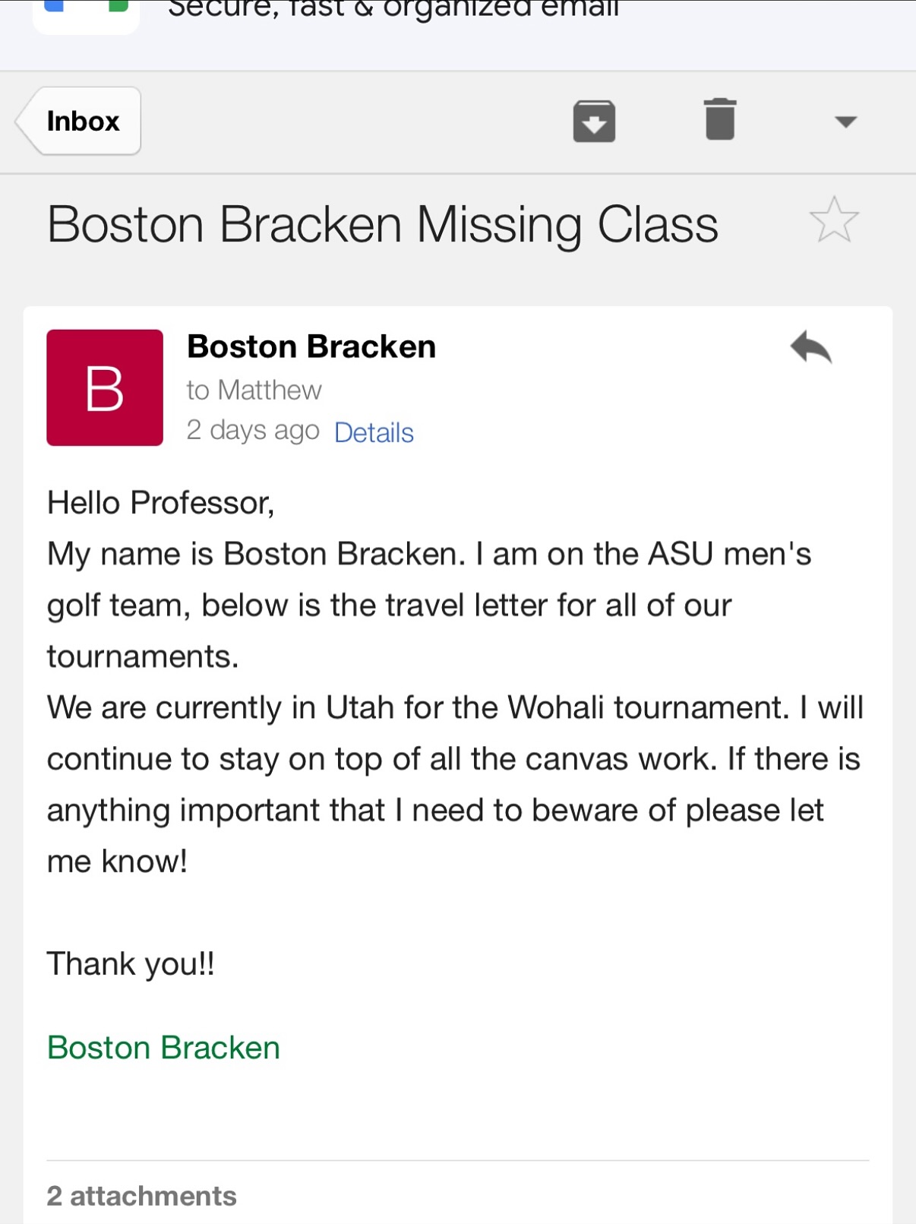916x1224 pixels.
Task: Star the Boston Bracken Missing Class email
Action: click(x=833, y=220)
